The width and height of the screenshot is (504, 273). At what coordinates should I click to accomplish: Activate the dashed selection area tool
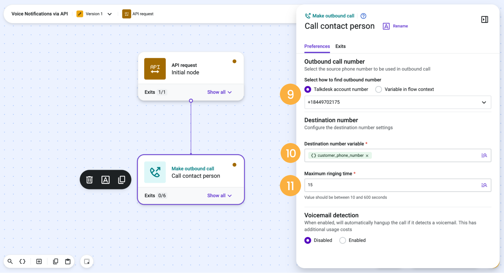click(87, 261)
